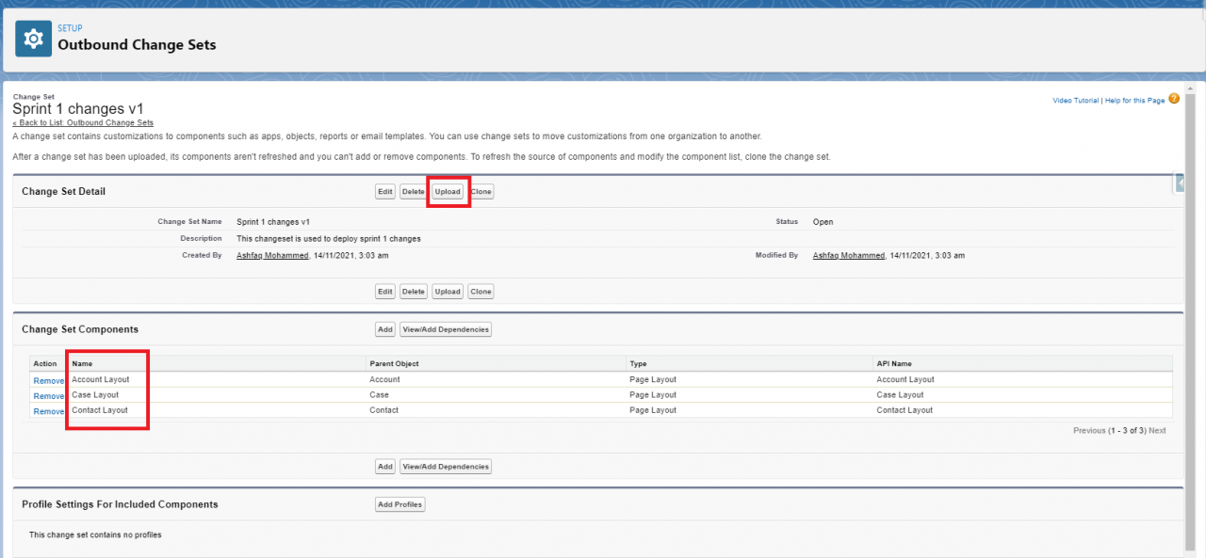The width and height of the screenshot is (1206, 558).
Task: Click the Edit button for the change set
Action: click(384, 191)
